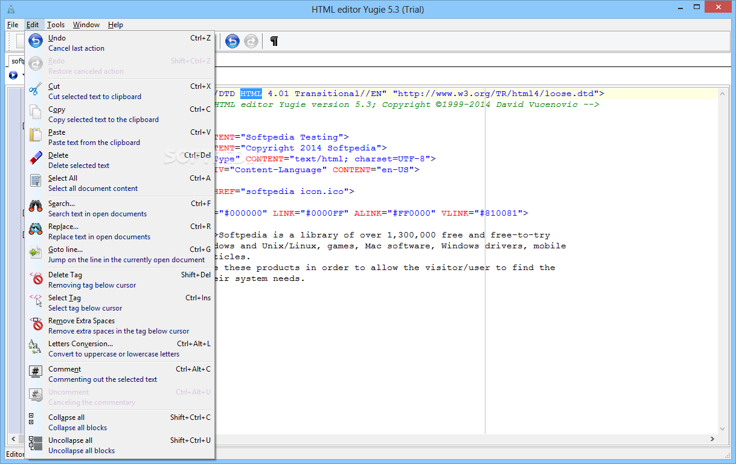Click the w3.org loose.dtd URL text
Viewport: 736px width, 464px height.
[495, 94]
